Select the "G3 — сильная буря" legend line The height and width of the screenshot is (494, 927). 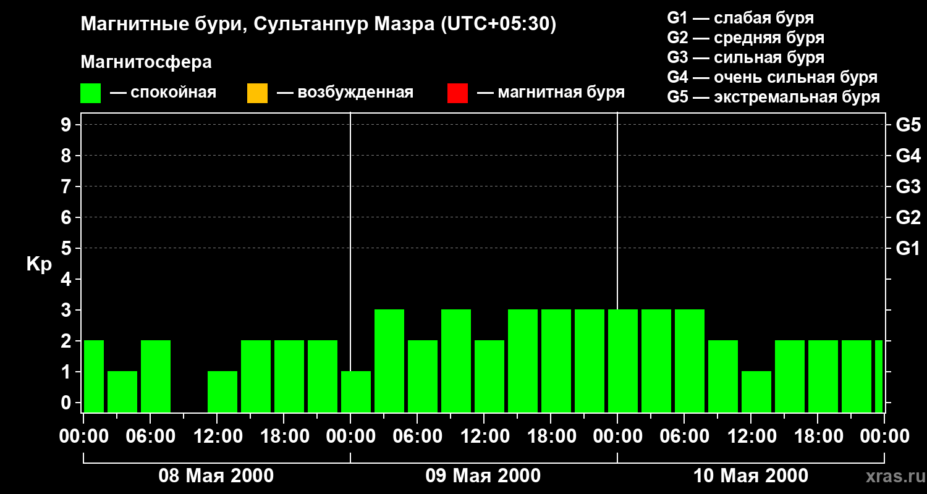click(x=746, y=57)
